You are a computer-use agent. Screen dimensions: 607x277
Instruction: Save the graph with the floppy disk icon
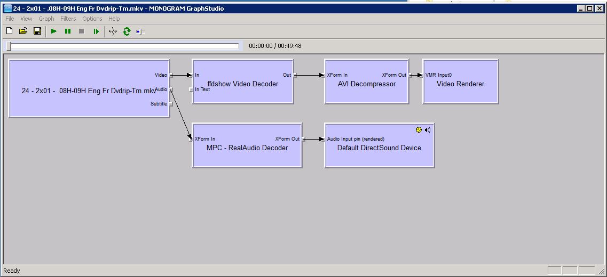(x=37, y=31)
